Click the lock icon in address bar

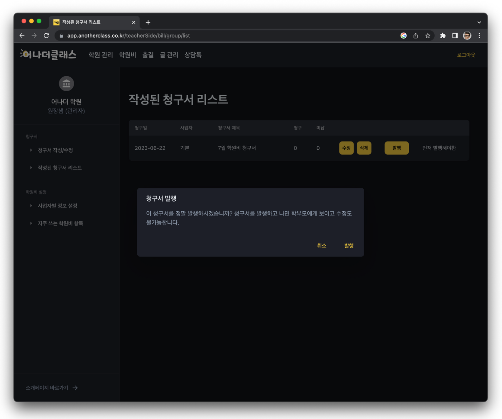coord(61,36)
